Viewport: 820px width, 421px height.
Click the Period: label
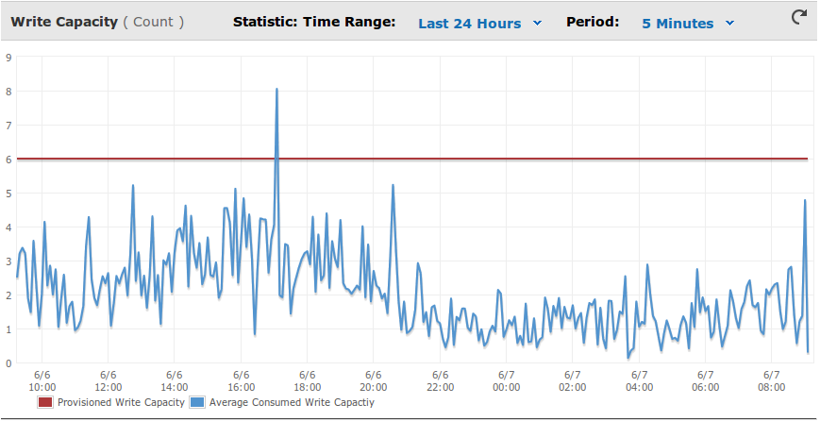[593, 22]
